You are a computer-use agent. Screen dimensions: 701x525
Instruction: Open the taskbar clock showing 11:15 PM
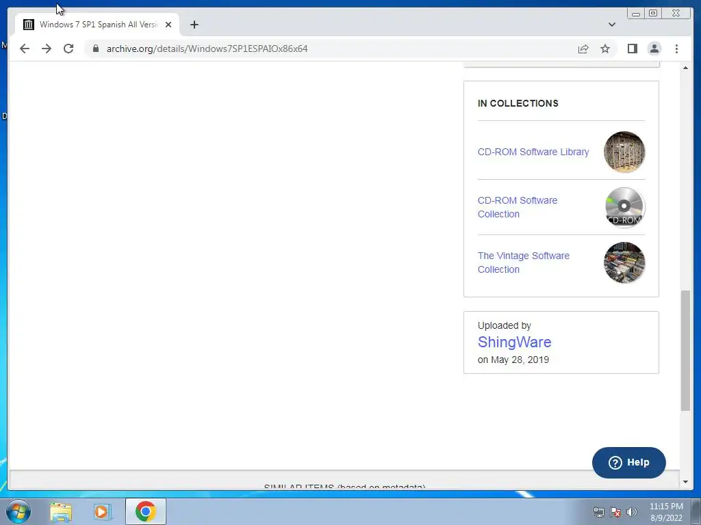click(x=666, y=512)
